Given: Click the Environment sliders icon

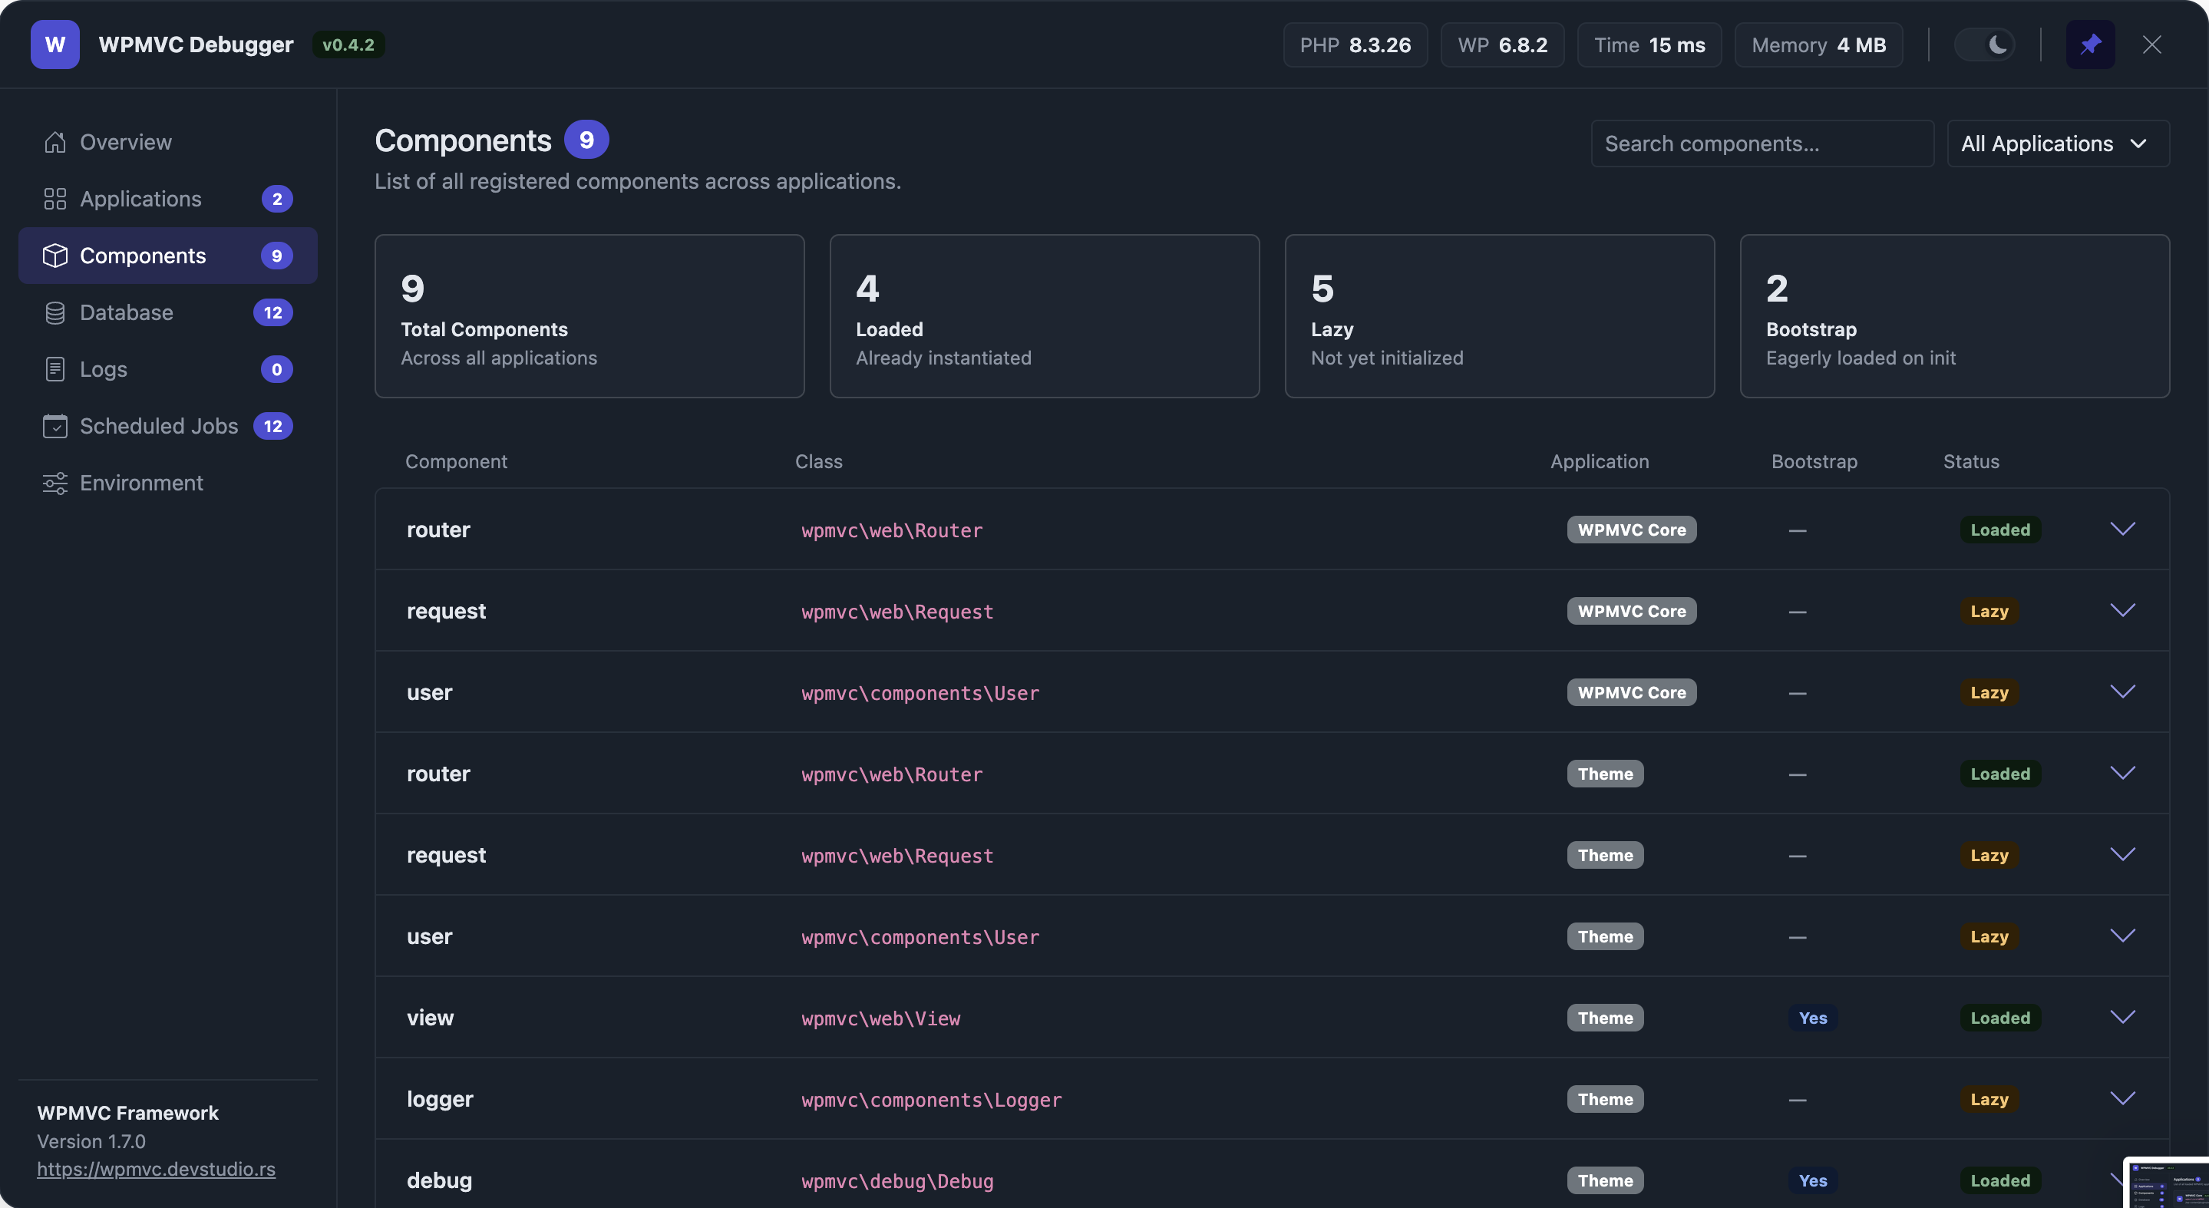Looking at the screenshot, I should pyautogui.click(x=55, y=483).
